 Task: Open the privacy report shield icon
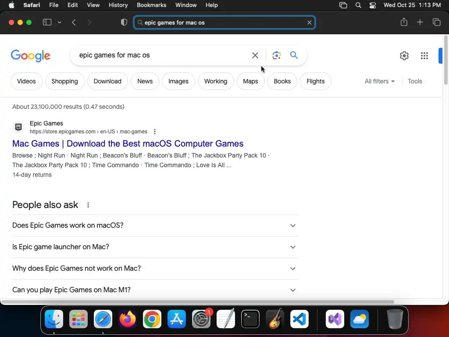coord(124,22)
